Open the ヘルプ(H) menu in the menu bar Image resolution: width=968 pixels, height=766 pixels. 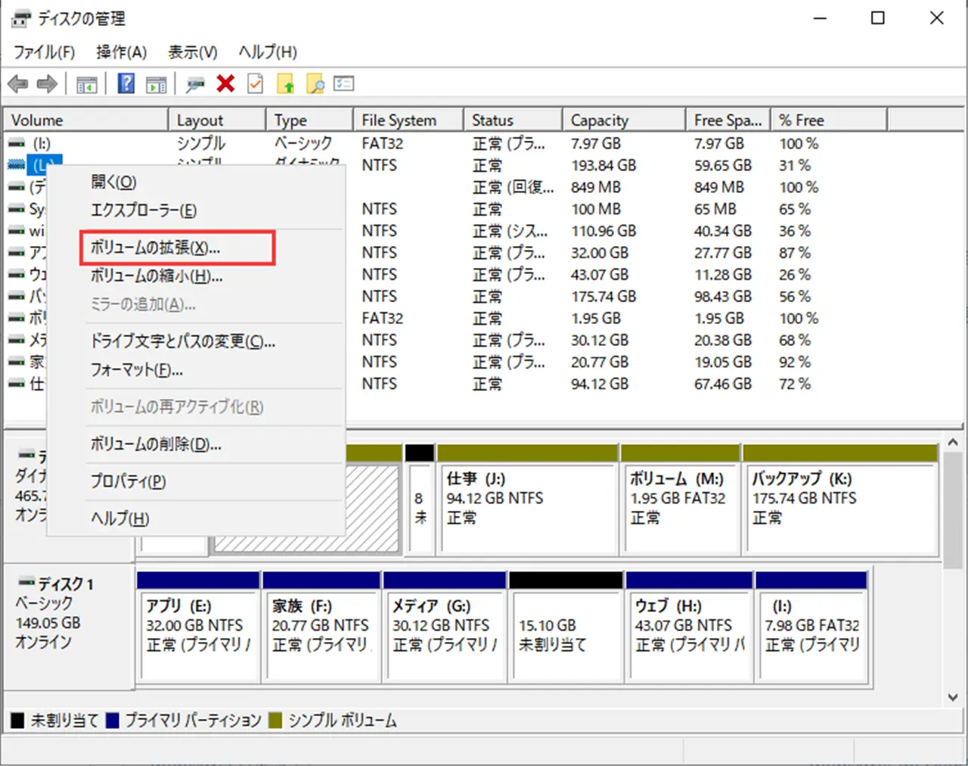point(268,52)
